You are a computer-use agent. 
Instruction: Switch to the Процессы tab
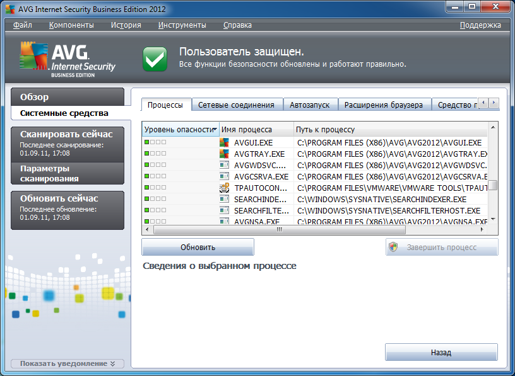(166, 105)
